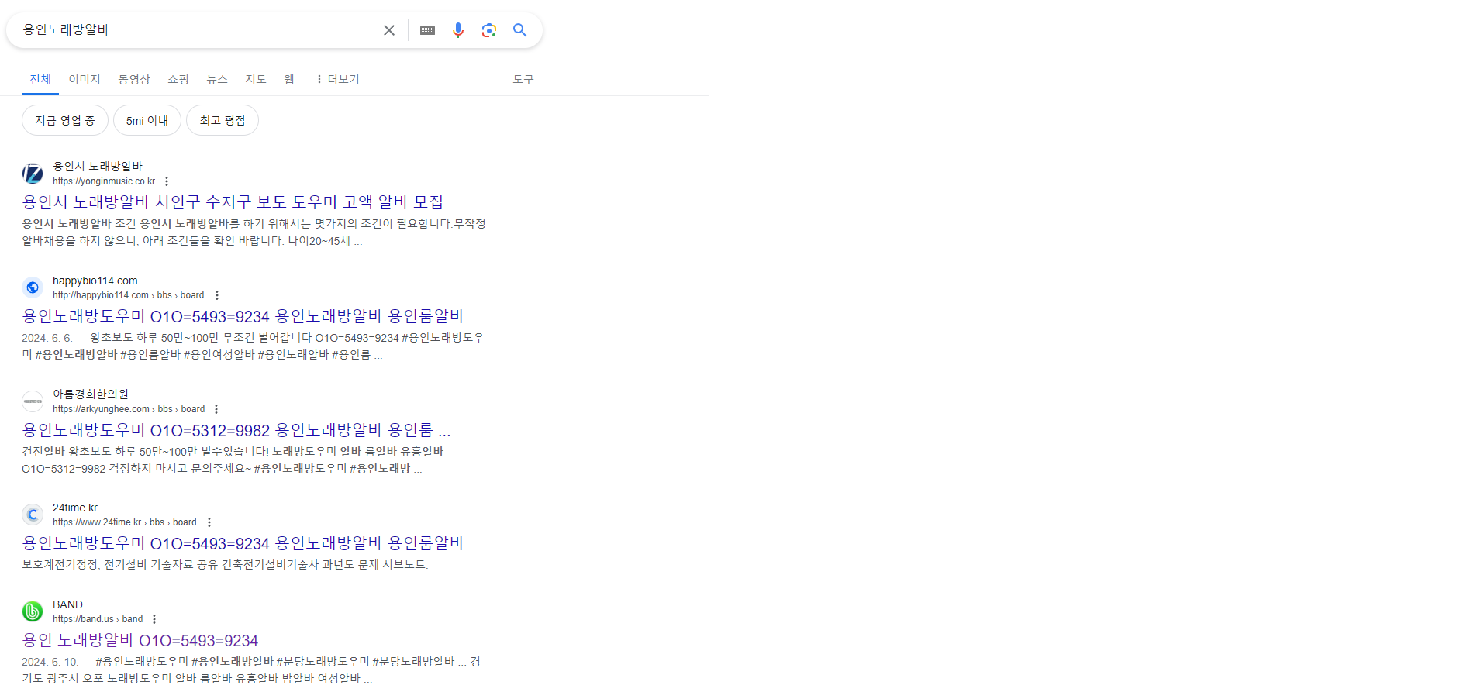Click snippet text starting 용인시 노래방알바 조건
The height and width of the screenshot is (692, 1480).
tap(254, 232)
